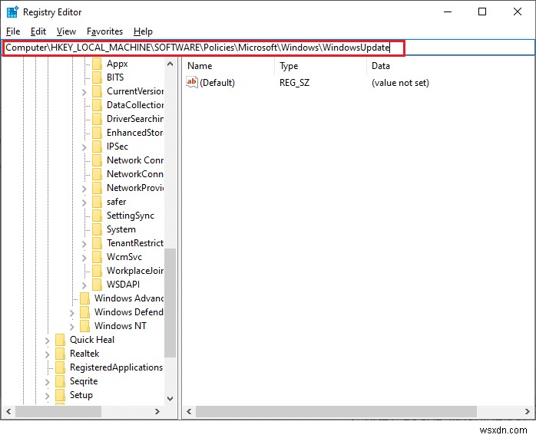
Task: Select the NetworkConnectivity folder icon
Action: (97, 174)
